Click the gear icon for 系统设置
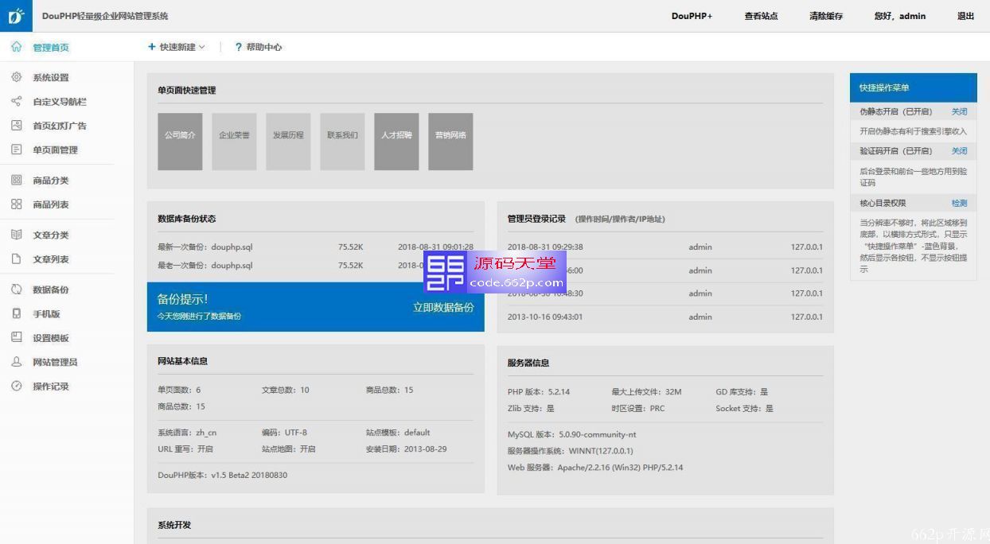990x544 pixels. 16,77
